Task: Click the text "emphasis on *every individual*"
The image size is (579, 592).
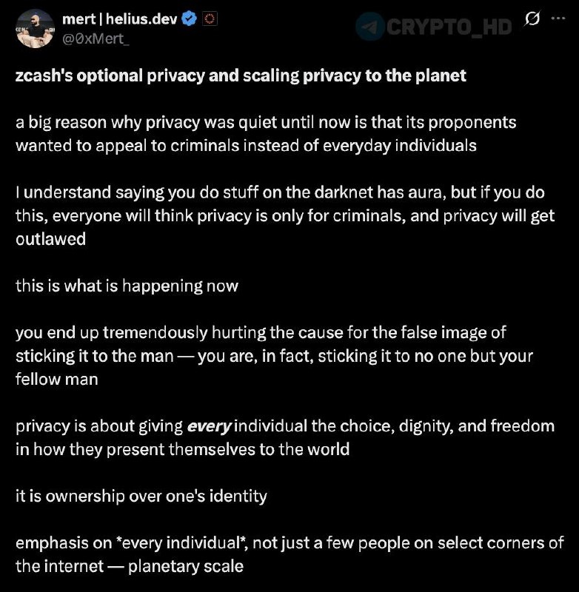Action: click(139, 542)
